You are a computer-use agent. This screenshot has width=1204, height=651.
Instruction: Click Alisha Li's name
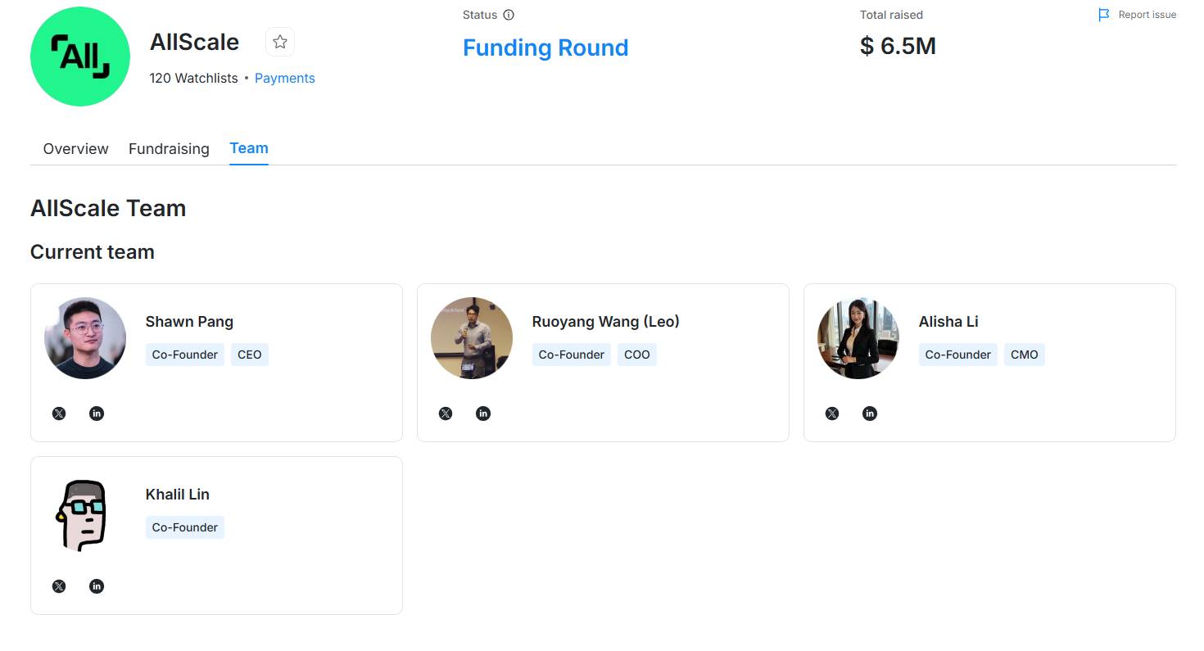pyautogui.click(x=948, y=322)
